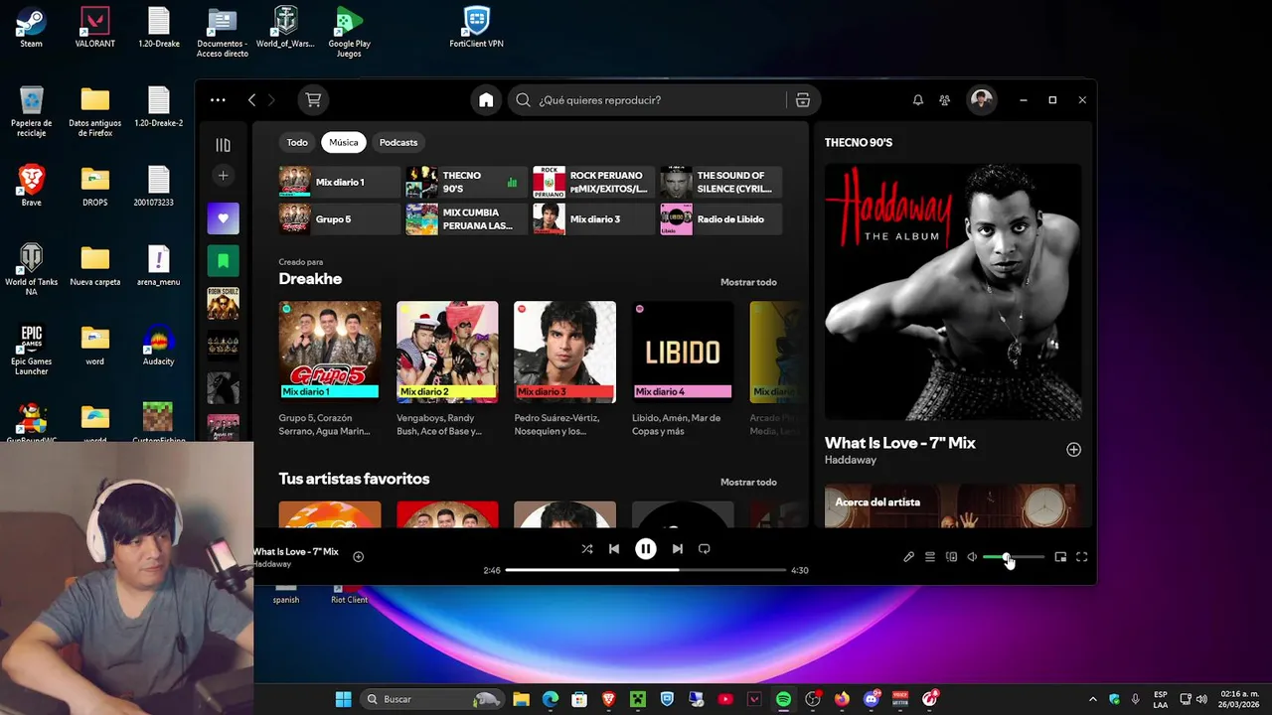The height and width of the screenshot is (715, 1272).
Task: Open the green bookmark item in sidebar
Action: (223, 261)
